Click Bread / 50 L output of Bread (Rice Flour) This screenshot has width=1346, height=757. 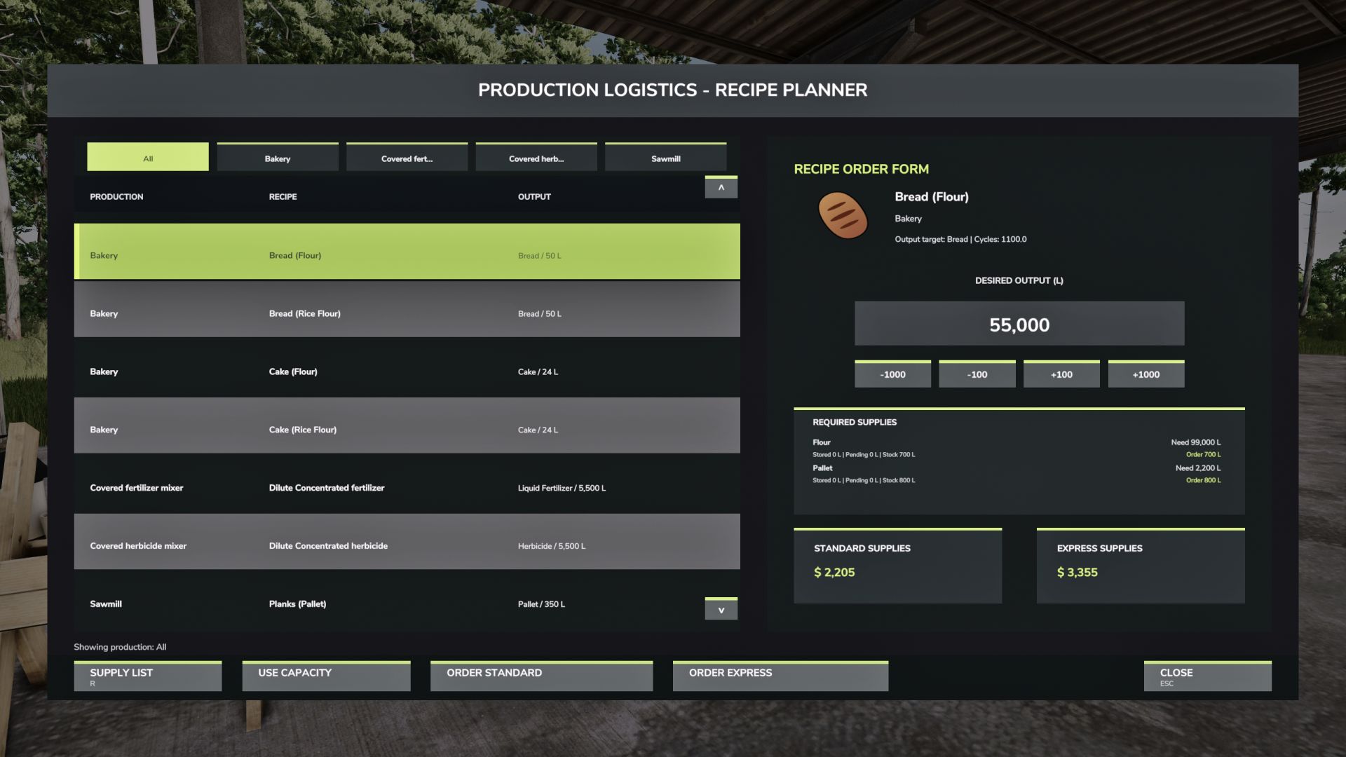[539, 314]
